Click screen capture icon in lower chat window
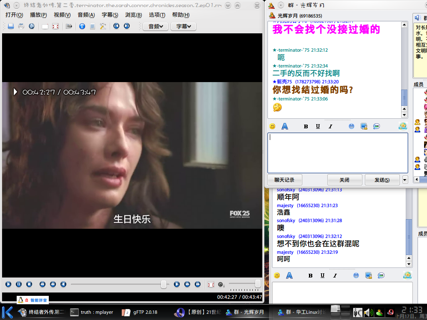Viewport: 427px width, 320px height. [x=369, y=276]
